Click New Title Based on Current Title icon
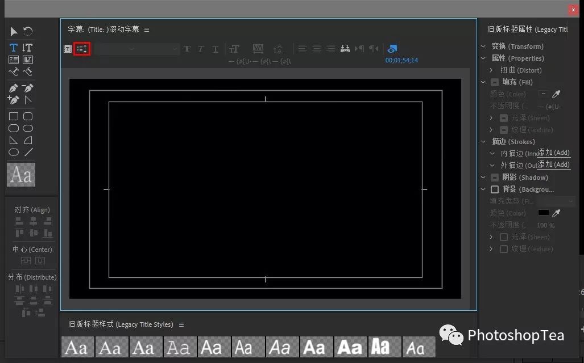Viewport: 584px width, 363px height. pyautogui.click(x=68, y=49)
